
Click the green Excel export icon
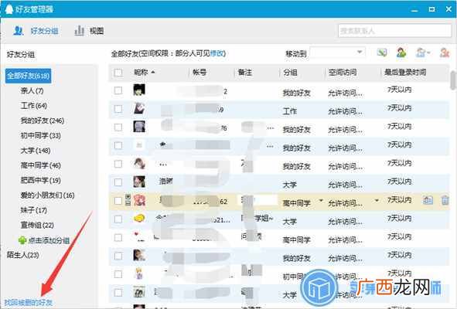click(x=382, y=53)
